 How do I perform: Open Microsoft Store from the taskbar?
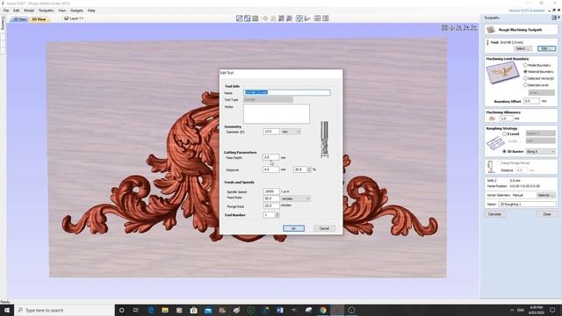(193, 310)
